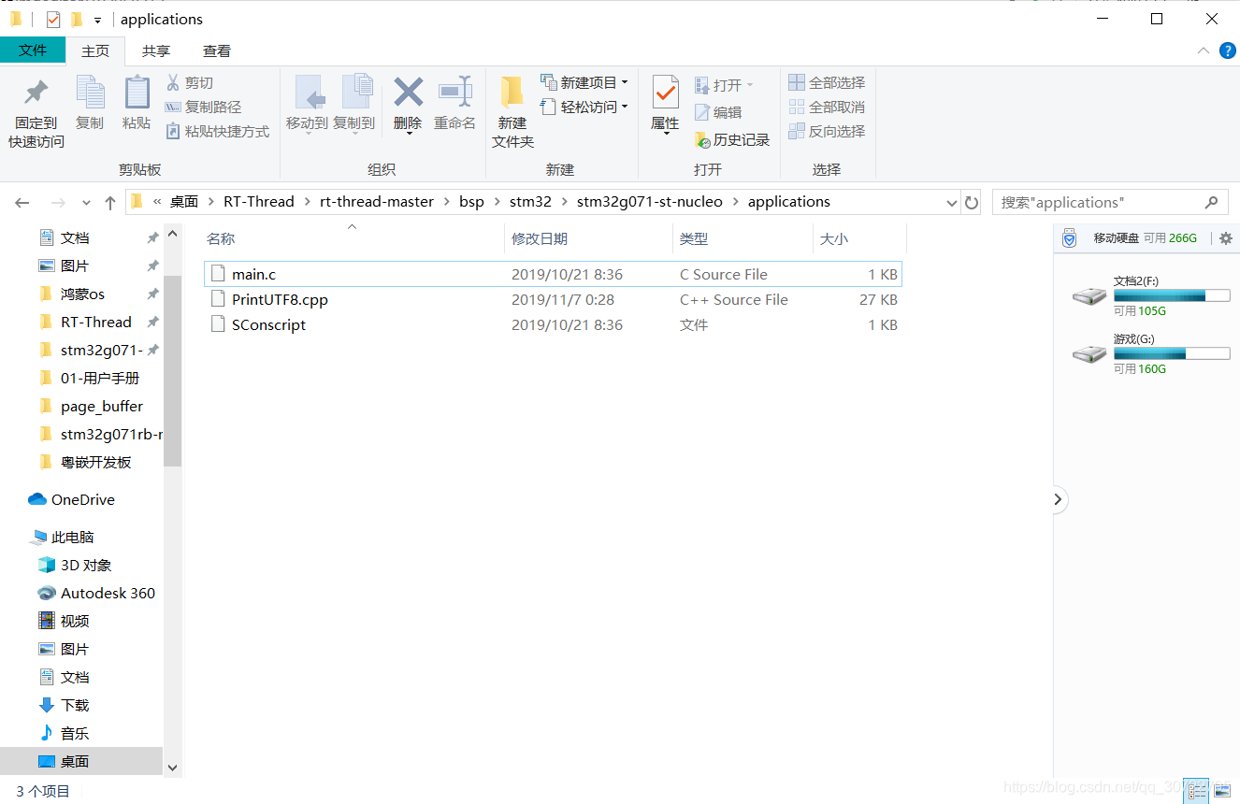Click 文档2(F:) drive usage bar
Viewport: 1240px width, 804px height.
(1172, 295)
